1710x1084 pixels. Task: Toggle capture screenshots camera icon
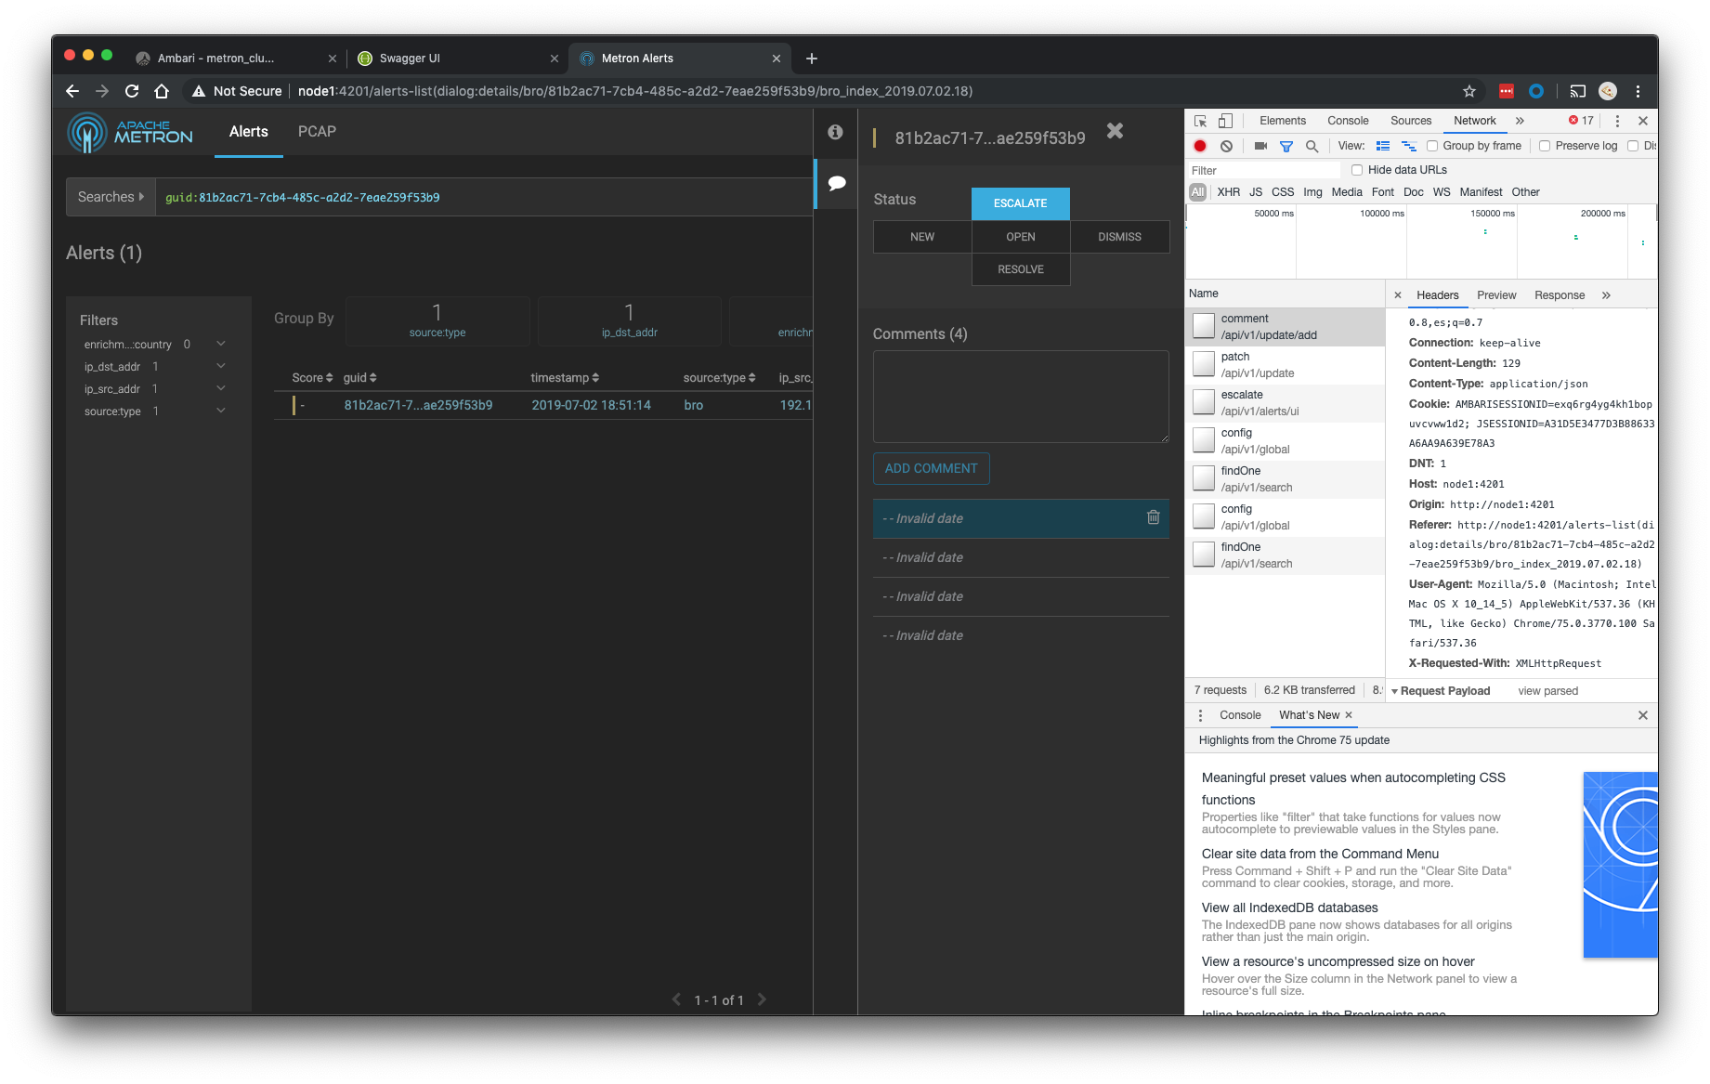click(x=1260, y=146)
